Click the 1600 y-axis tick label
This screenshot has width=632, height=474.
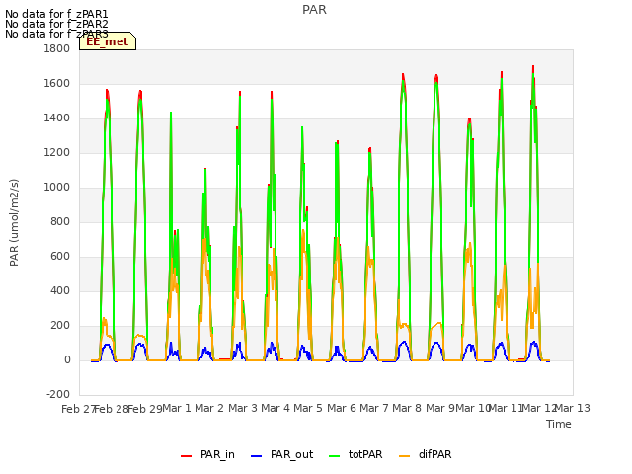pos(57,83)
